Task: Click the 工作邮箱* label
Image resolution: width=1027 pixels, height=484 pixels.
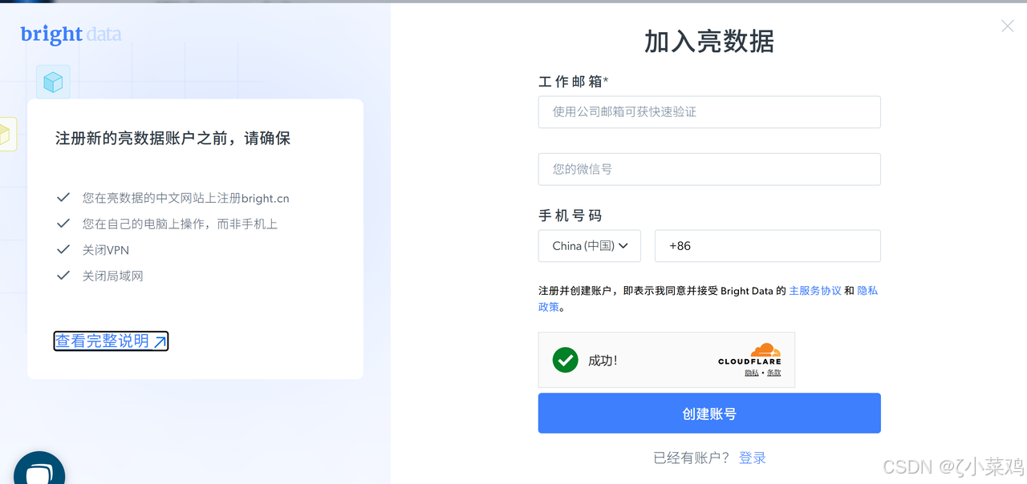Action: [574, 82]
